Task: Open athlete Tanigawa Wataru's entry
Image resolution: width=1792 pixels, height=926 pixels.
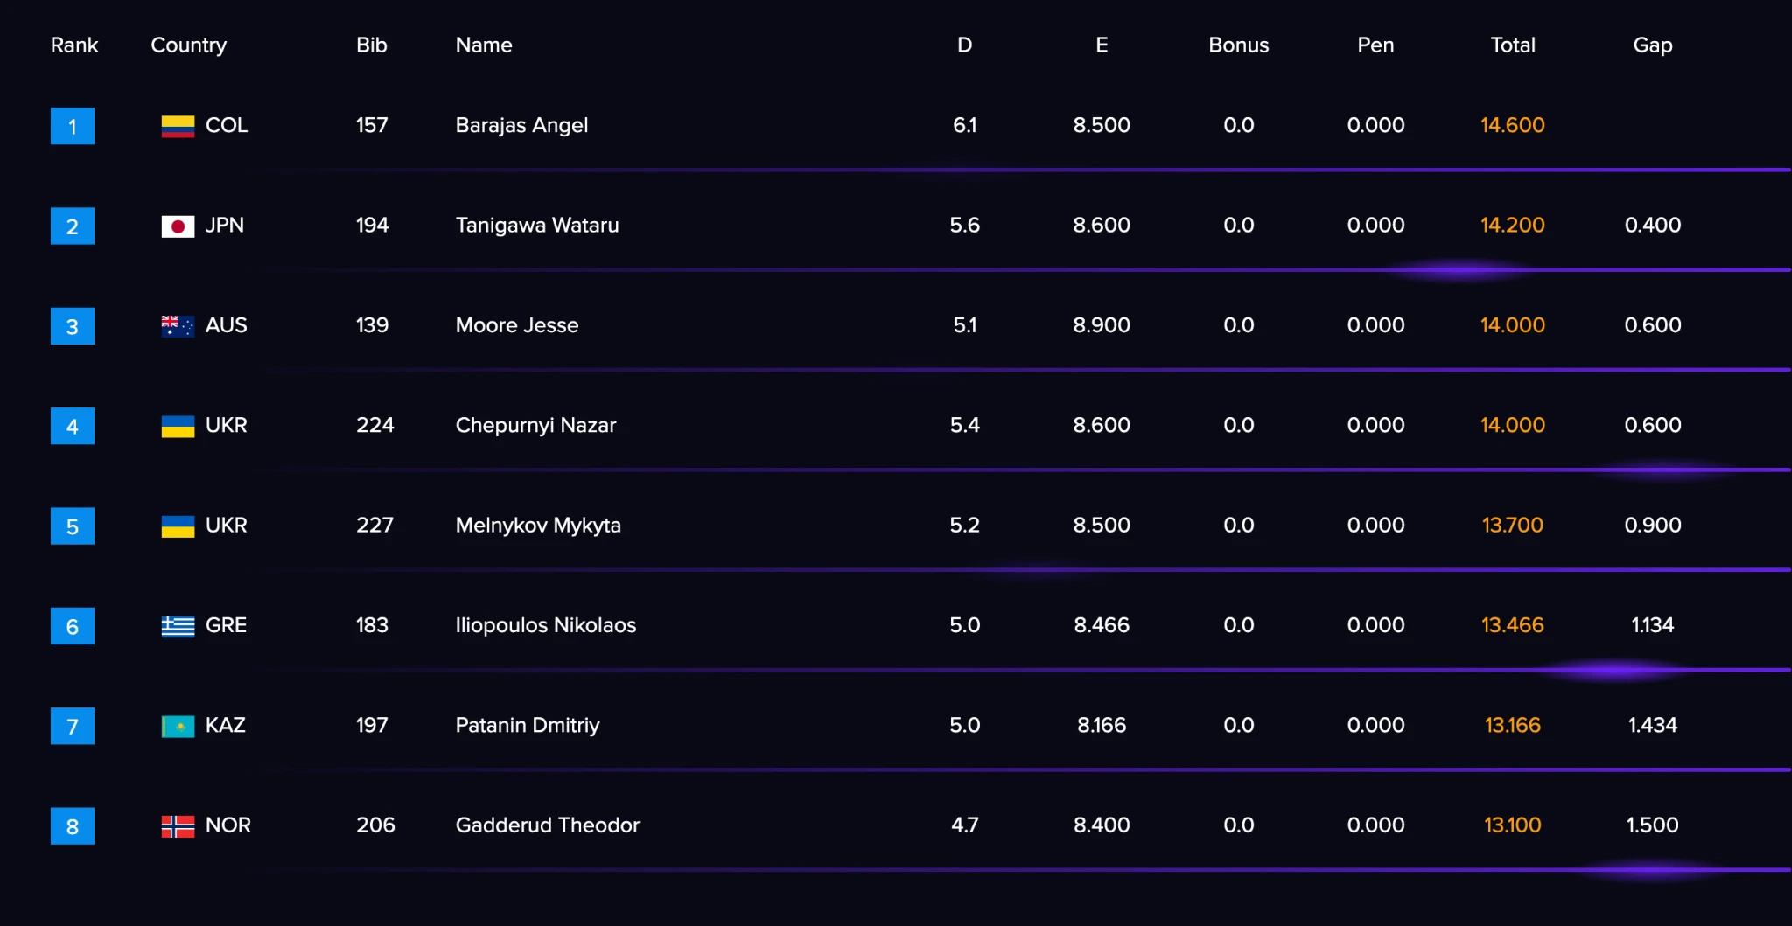Action: 537,226
